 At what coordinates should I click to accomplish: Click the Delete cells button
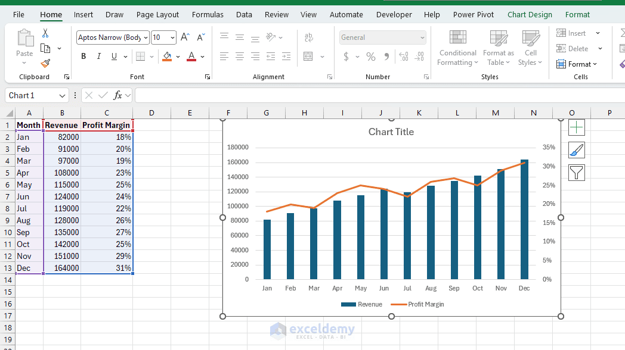click(573, 49)
